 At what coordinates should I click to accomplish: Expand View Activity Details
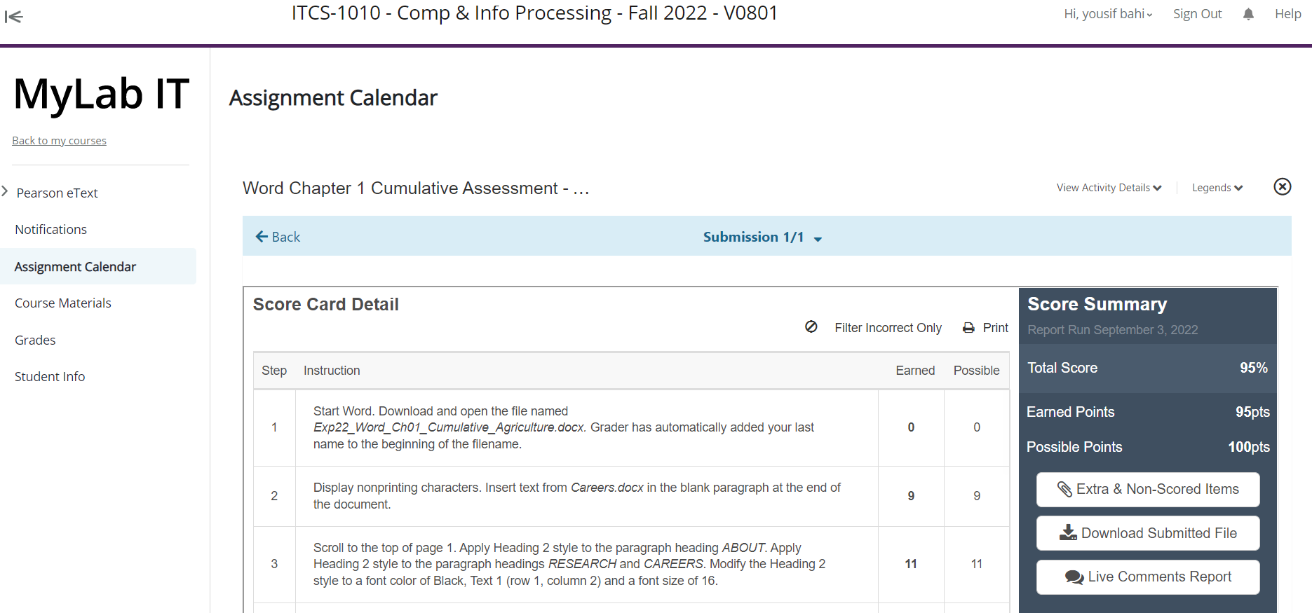[x=1109, y=188]
